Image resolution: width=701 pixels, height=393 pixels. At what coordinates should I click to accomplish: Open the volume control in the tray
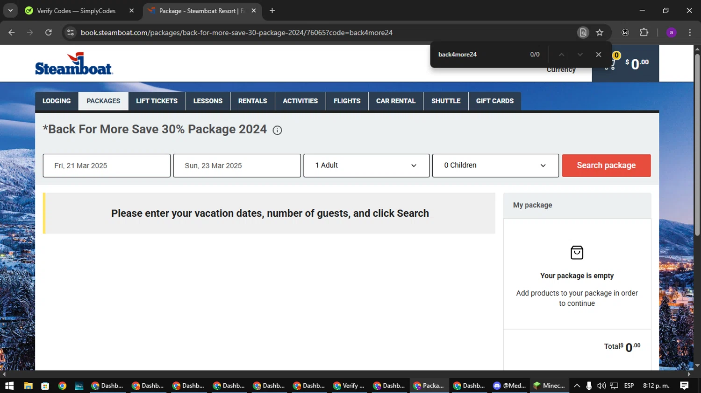point(601,386)
